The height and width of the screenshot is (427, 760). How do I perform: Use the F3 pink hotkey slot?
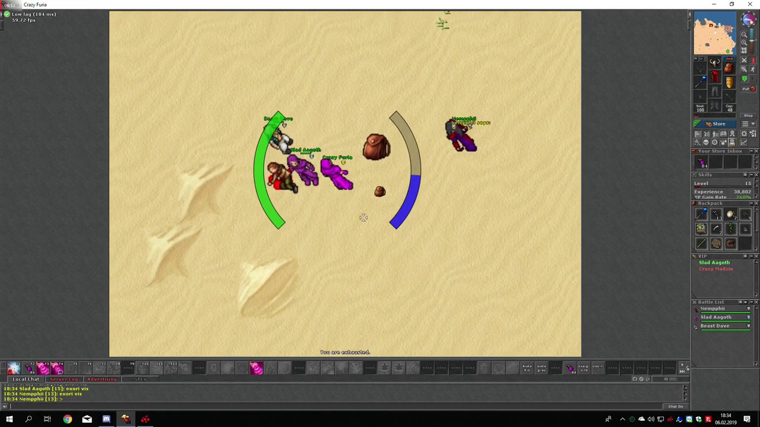pyautogui.click(x=43, y=369)
